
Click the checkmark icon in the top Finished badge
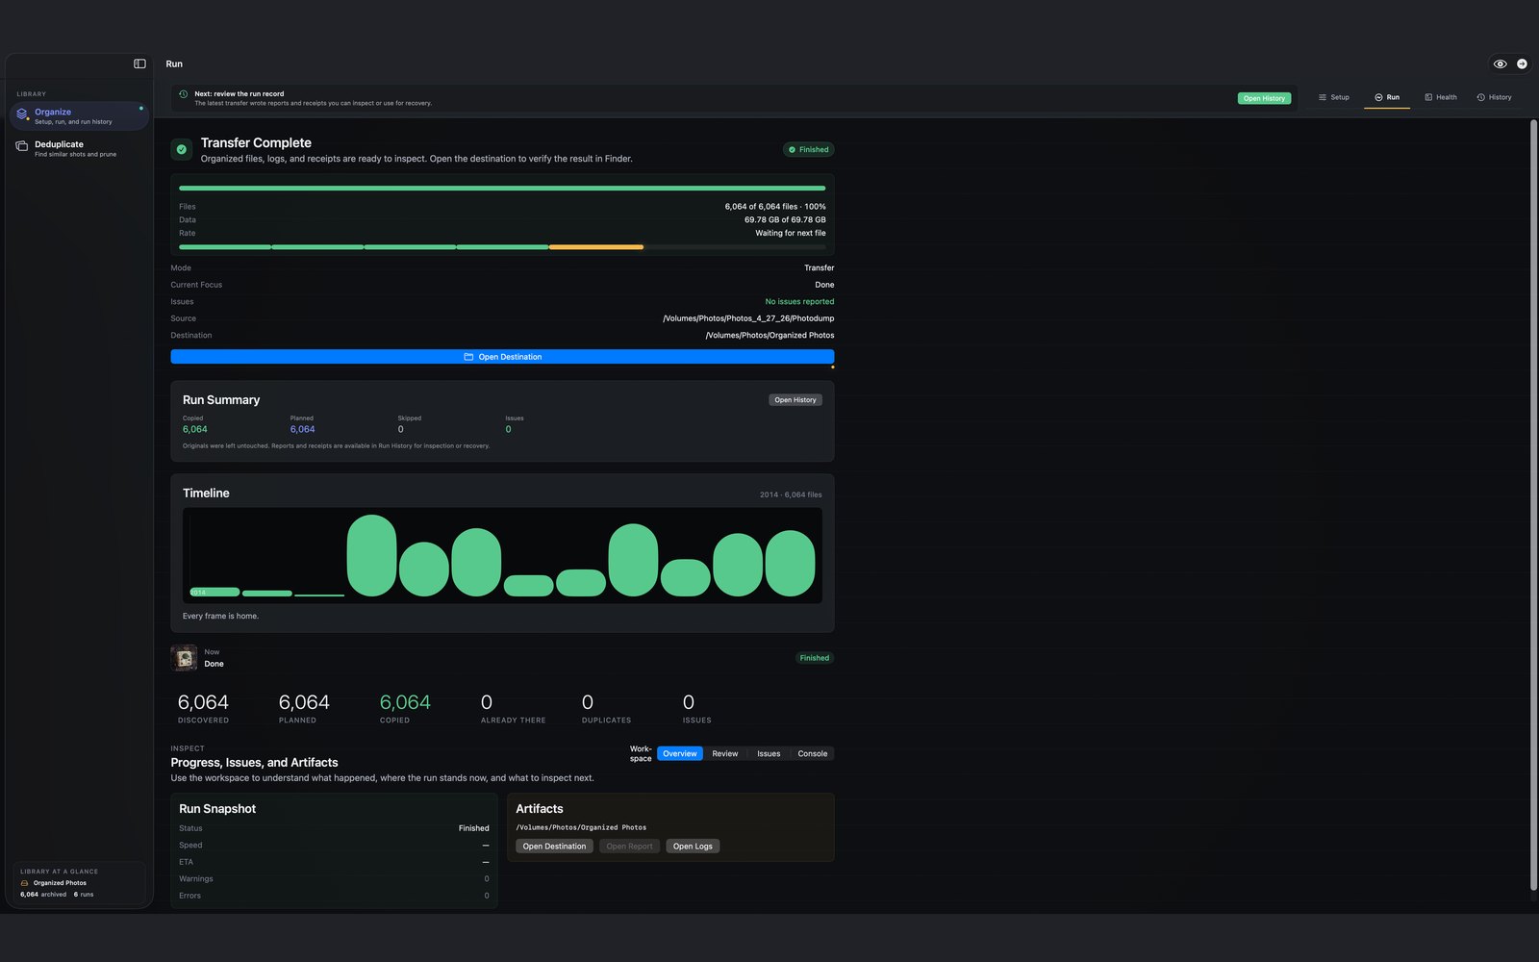click(x=792, y=150)
